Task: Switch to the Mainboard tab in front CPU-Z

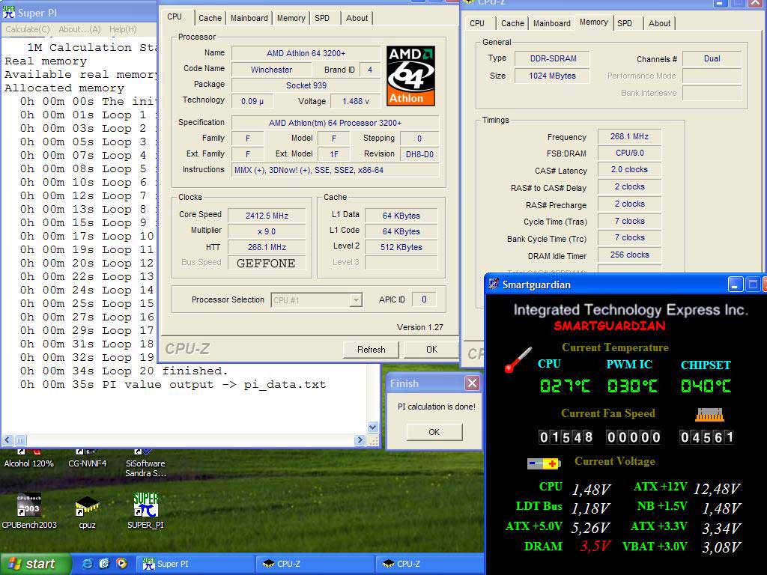Action: pyautogui.click(x=249, y=18)
